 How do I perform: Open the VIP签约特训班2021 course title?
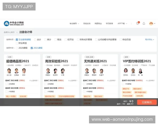click(x=137, y=61)
